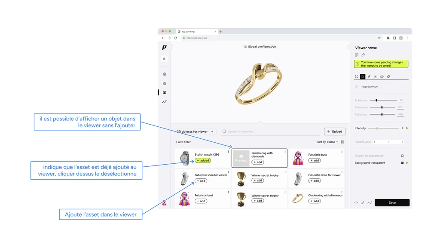Deselect the added Stylish watch #296 asset
The image size is (440, 248).
203,160
